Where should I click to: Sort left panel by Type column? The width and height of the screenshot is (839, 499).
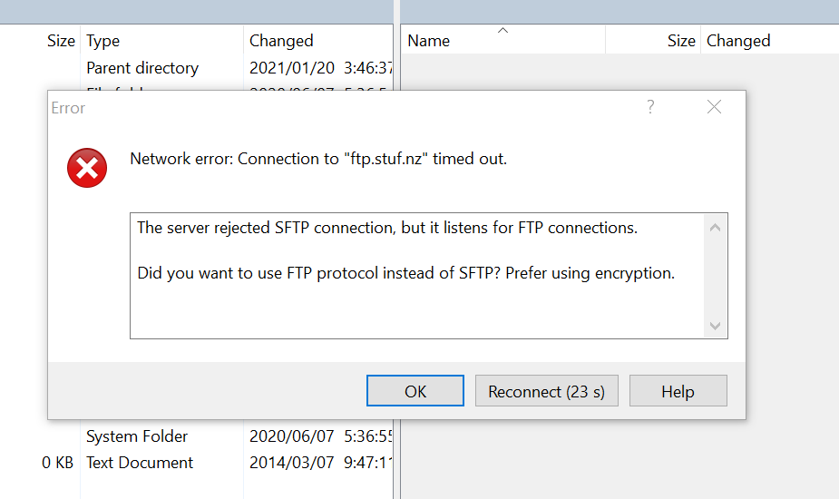pos(103,41)
